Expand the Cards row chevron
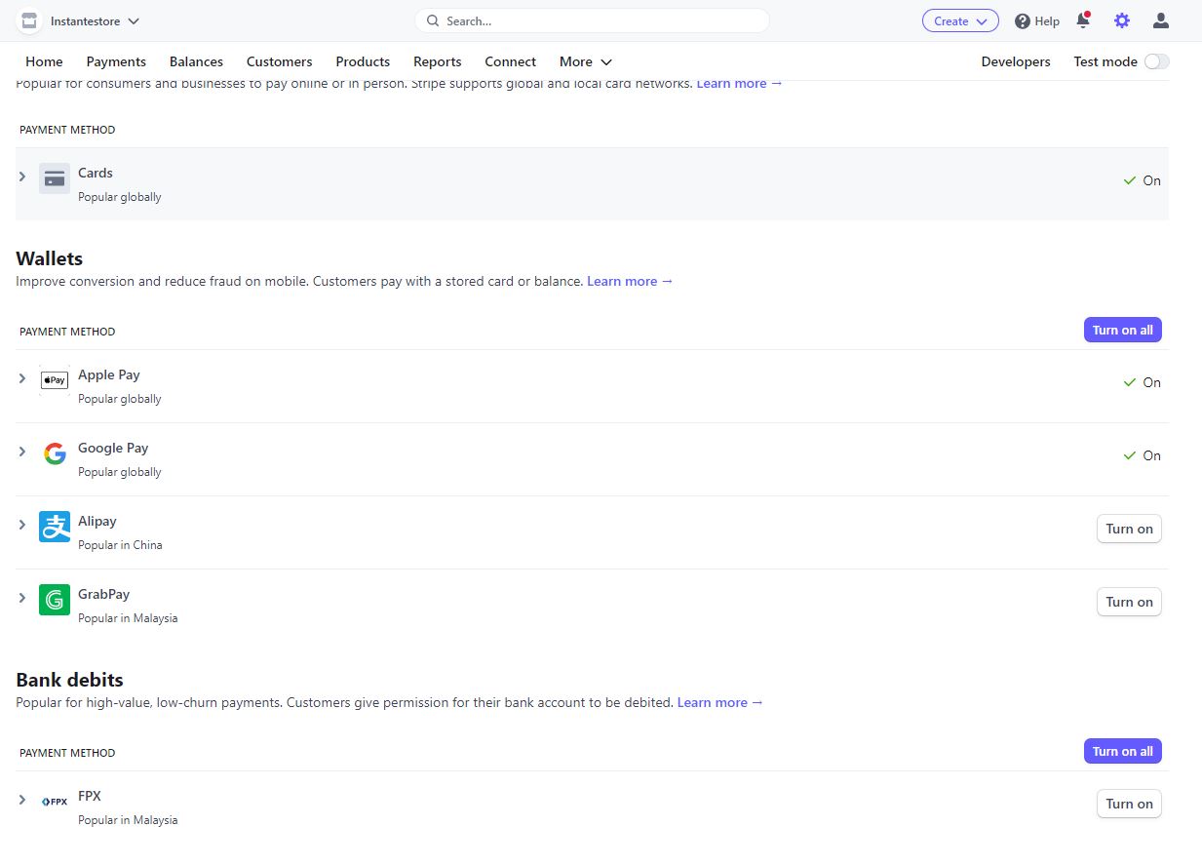This screenshot has height=866, width=1202. [22, 177]
